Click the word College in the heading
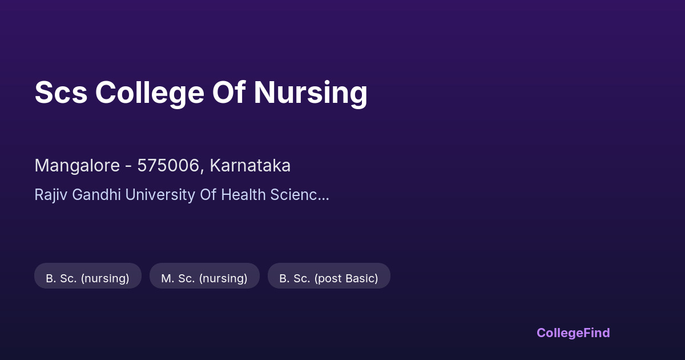Image resolution: width=685 pixels, height=360 pixels. [x=150, y=93]
